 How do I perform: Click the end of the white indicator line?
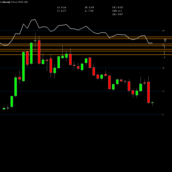152,43
